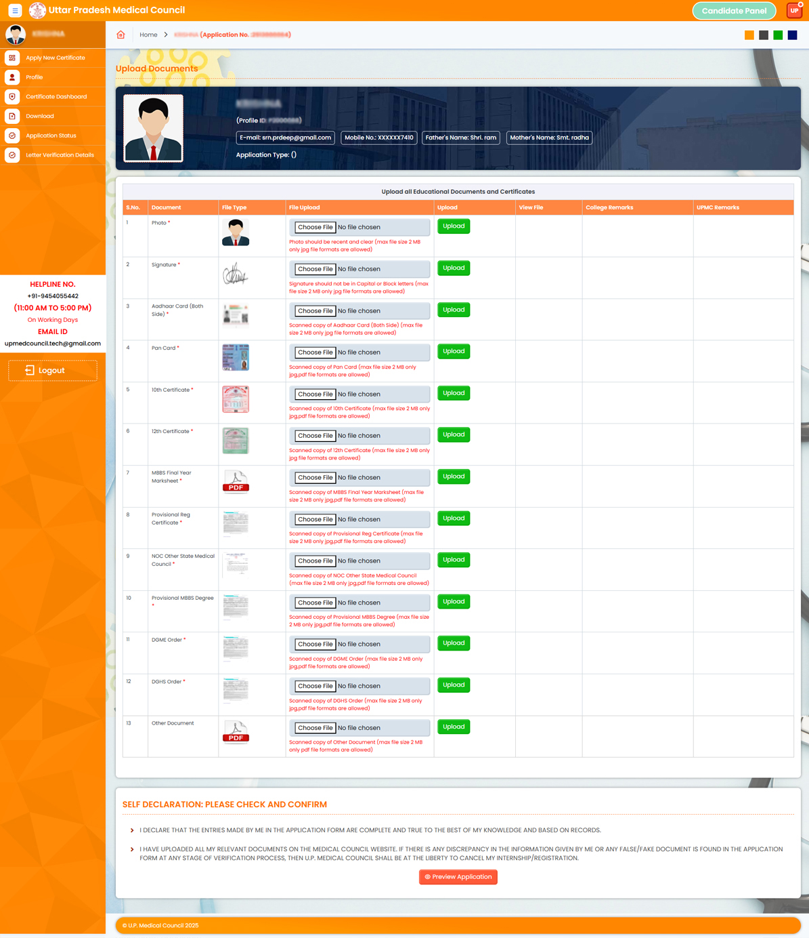Click the Download sidebar icon
Screen dimensions: 809x938
point(12,116)
